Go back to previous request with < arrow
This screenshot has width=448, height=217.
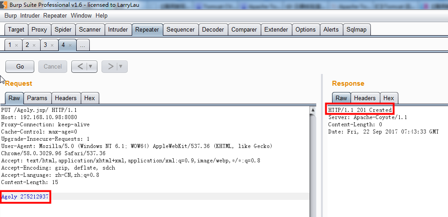[80, 66]
